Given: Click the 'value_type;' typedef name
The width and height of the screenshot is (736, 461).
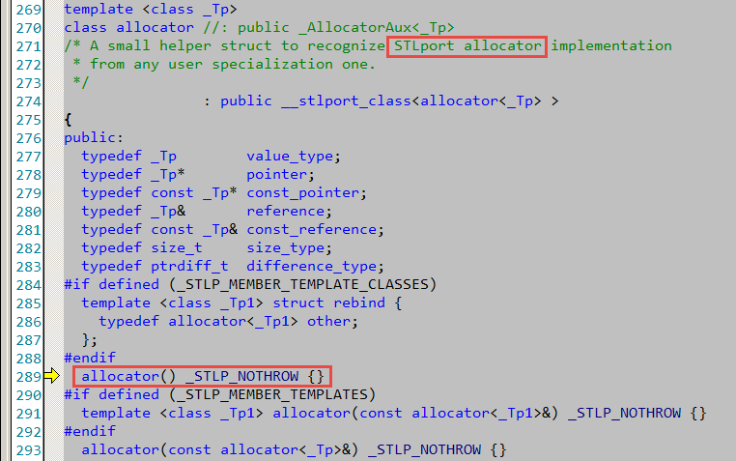Looking at the screenshot, I should [x=294, y=157].
